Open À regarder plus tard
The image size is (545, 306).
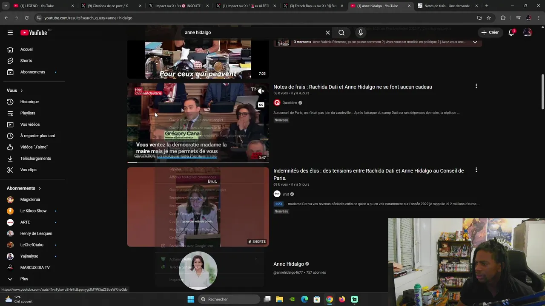[x=32, y=136]
